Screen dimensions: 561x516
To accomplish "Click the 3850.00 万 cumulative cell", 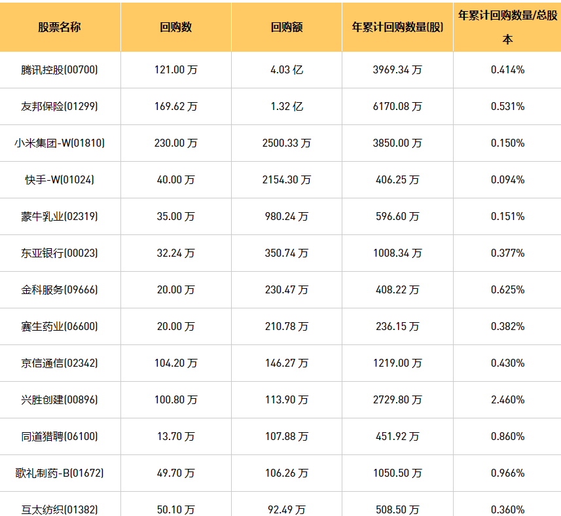I will click(397, 143).
